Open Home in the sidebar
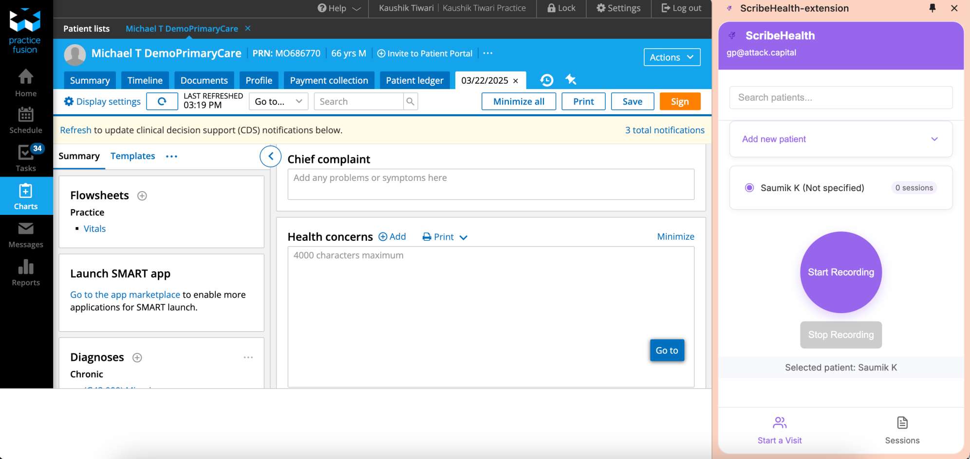 (x=26, y=83)
